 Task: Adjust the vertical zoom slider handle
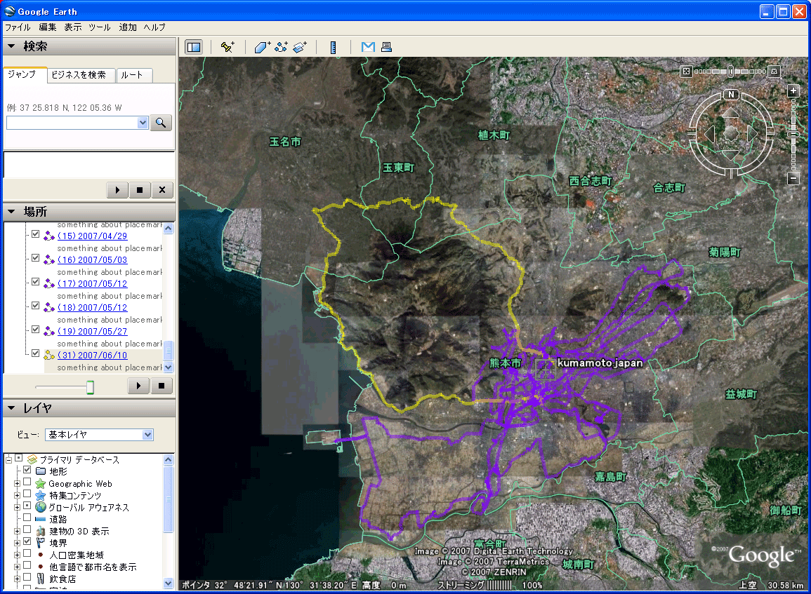tap(793, 134)
